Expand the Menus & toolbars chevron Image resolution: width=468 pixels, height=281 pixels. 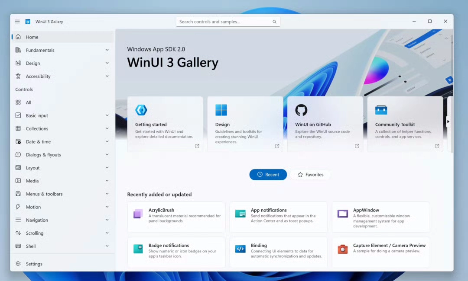107,194
